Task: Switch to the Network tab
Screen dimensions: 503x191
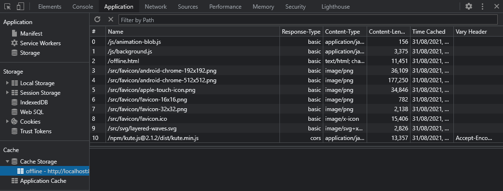Action: [x=156, y=6]
